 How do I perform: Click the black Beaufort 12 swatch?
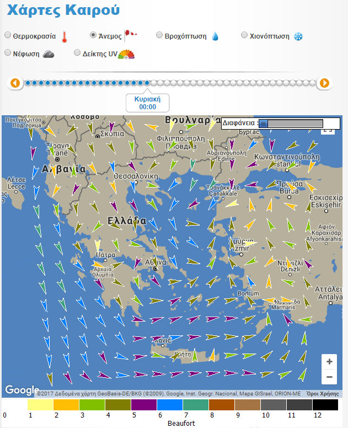click(x=325, y=405)
